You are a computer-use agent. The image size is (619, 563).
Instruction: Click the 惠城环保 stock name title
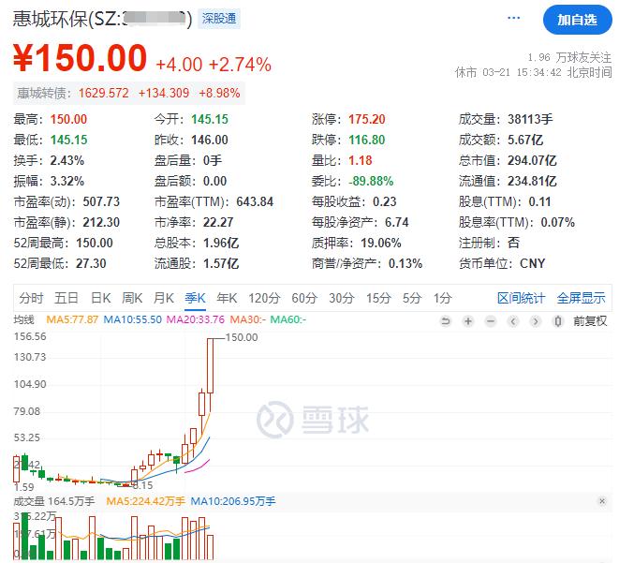point(51,19)
